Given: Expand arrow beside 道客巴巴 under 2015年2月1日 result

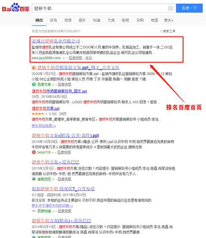Looking at the screenshot, I should (53, 180).
